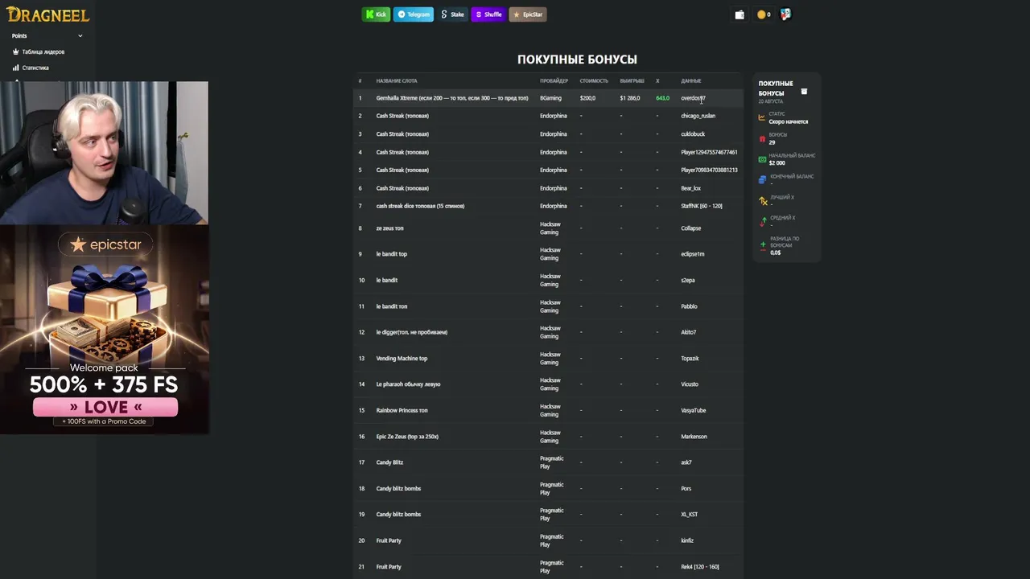Click the Статус chart icon

(762, 117)
